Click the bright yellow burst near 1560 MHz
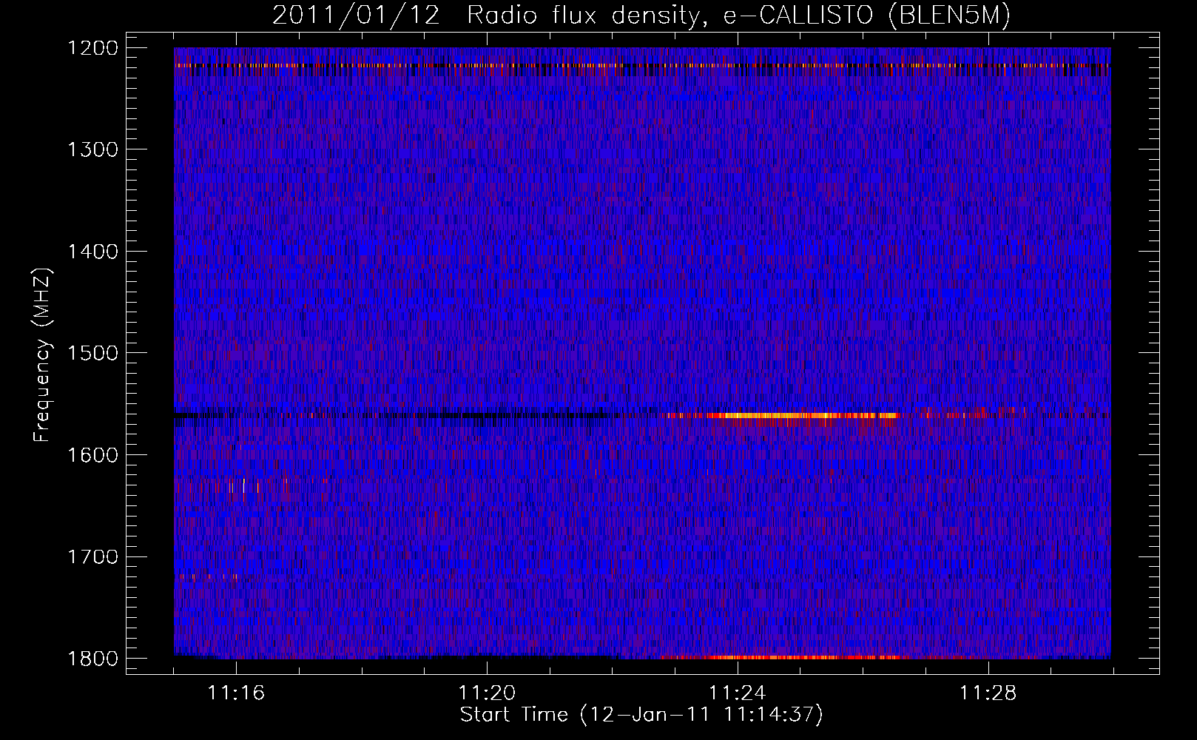Image resolution: width=1197 pixels, height=740 pixels. pos(784,416)
